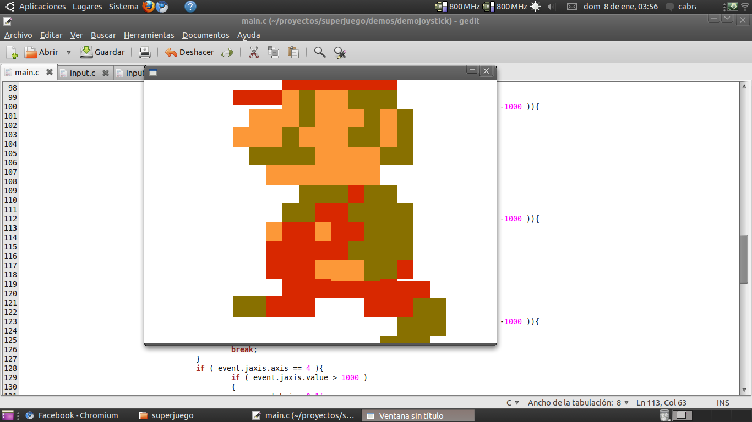The width and height of the screenshot is (752, 422).
Task: Open calendar from date and time
Action: [621, 7]
